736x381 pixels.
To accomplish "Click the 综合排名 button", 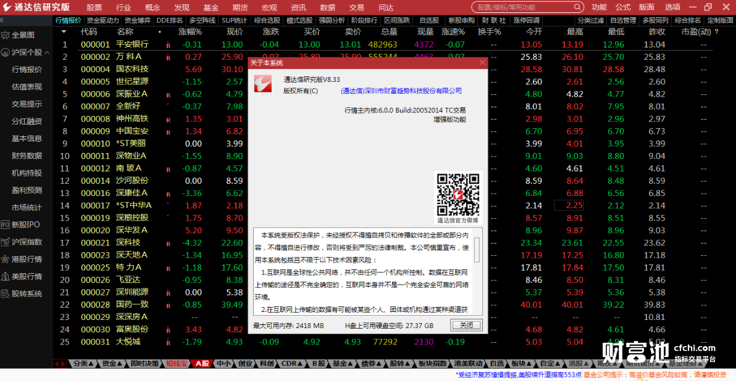I will tap(688, 20).
